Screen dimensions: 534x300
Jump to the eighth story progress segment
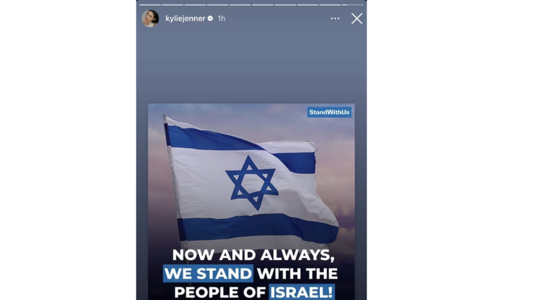308,5
